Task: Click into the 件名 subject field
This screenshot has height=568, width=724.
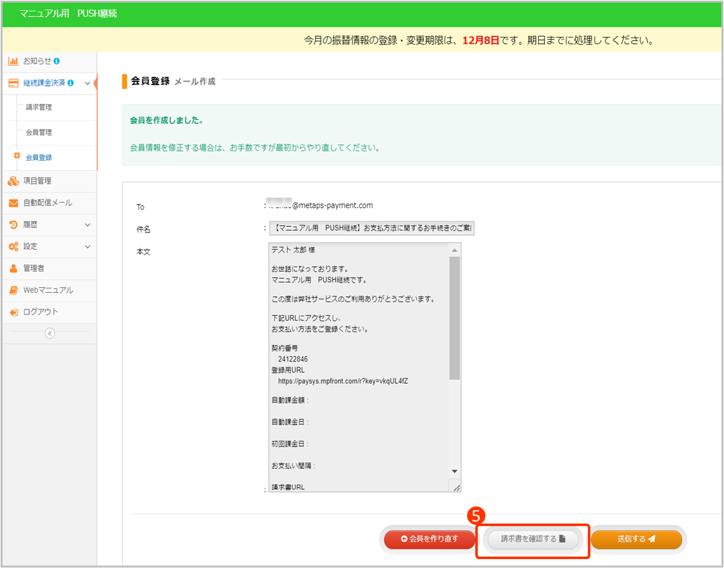Action: coord(372,229)
